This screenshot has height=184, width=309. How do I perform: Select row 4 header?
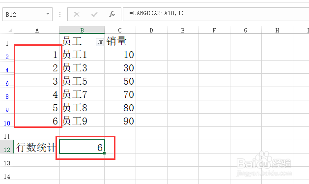pos(7,67)
